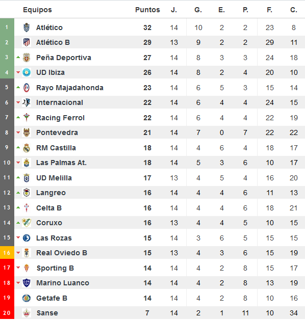Open the Racing Ferrol team link

point(60,118)
